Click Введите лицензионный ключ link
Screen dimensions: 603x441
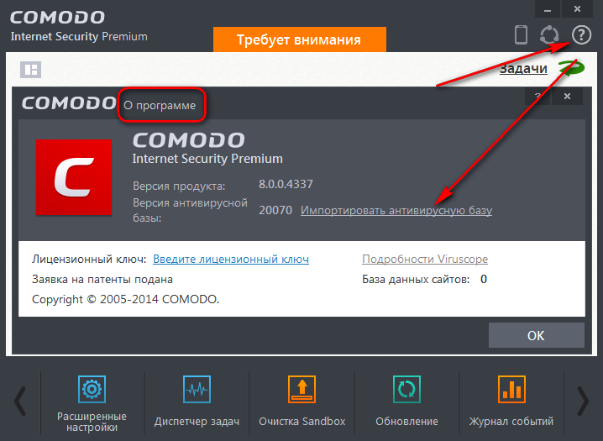pos(231,259)
